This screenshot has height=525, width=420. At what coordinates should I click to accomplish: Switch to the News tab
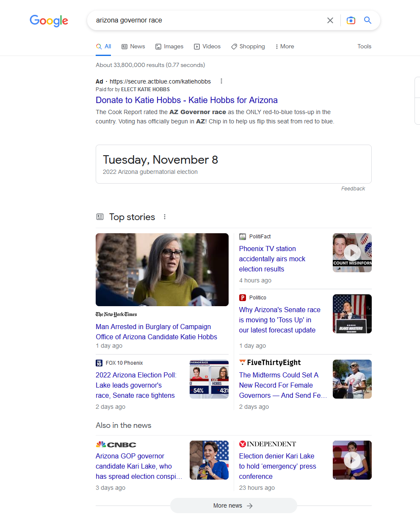[x=133, y=47]
